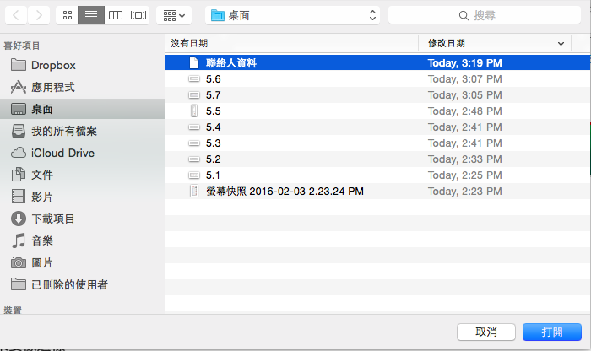591x351 pixels.
Task: Switch to icon grid view
Action: click(x=67, y=15)
